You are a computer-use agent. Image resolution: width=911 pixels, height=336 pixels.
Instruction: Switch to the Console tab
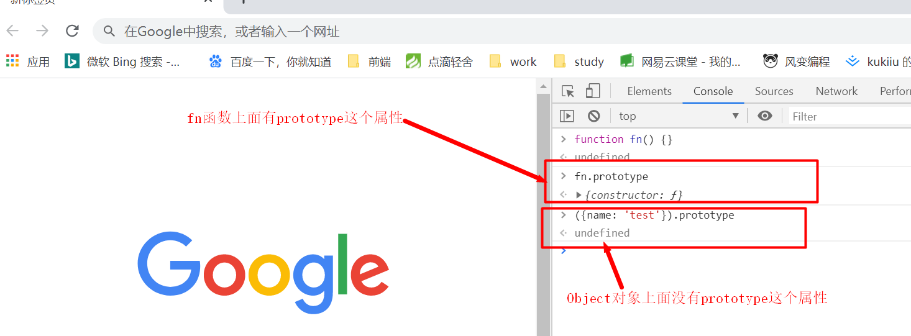coord(713,91)
